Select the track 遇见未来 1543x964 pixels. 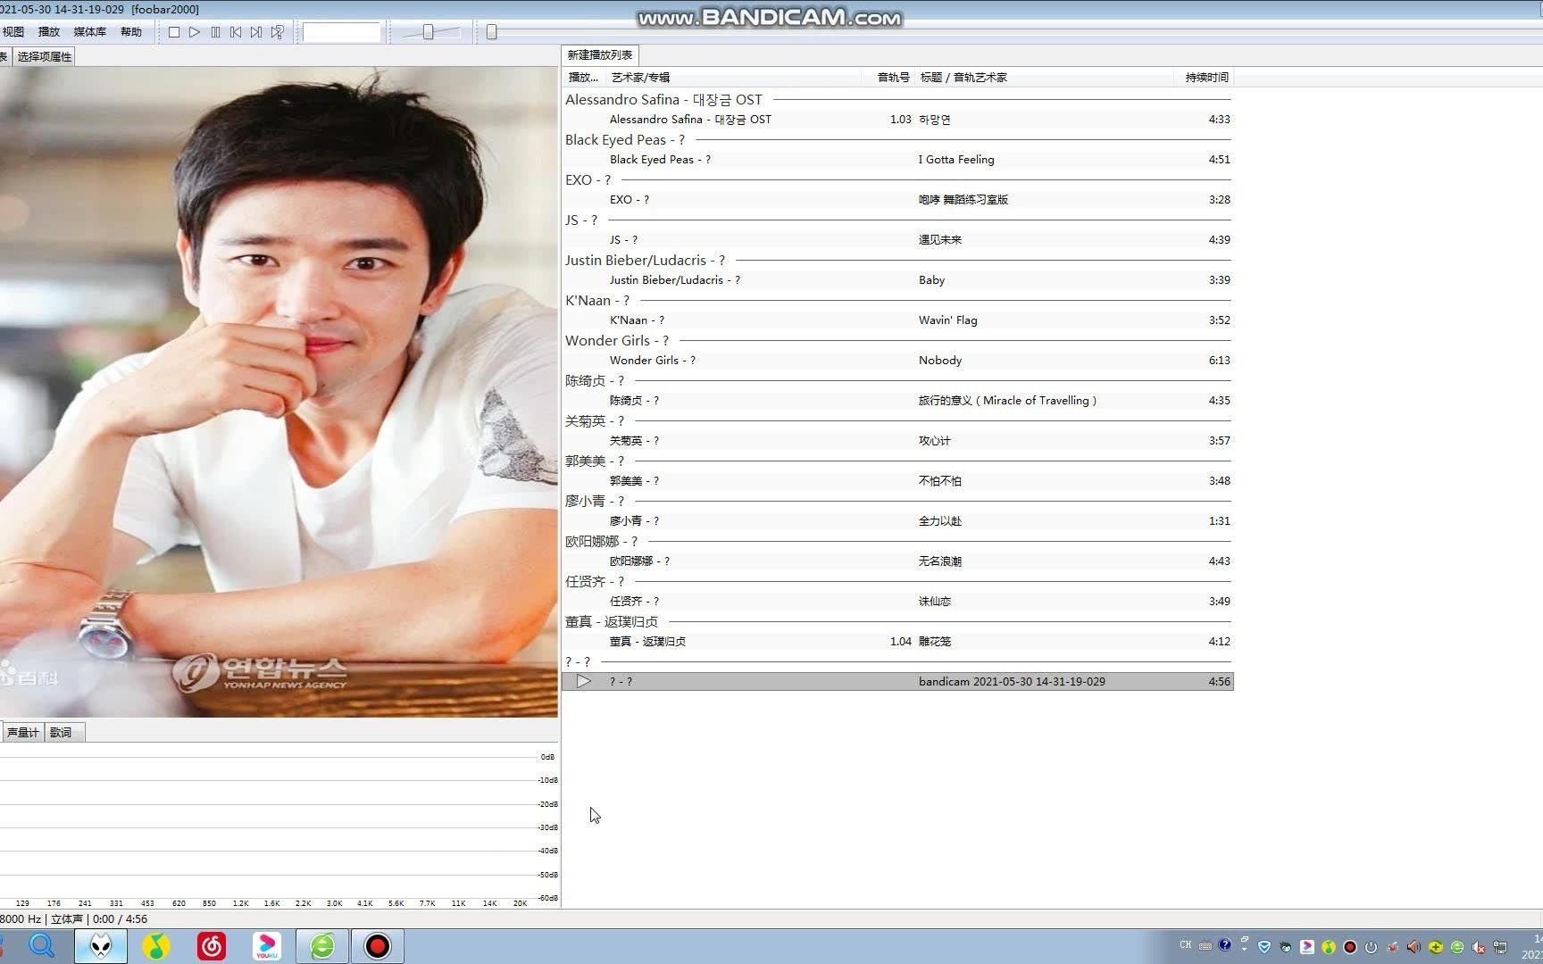pyautogui.click(x=897, y=240)
